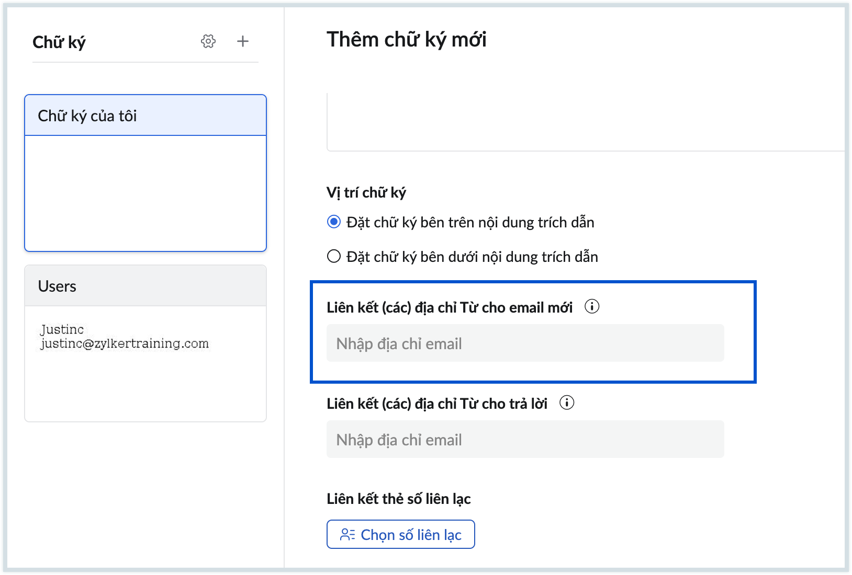This screenshot has height=575, width=852.
Task: Select "Đặt chữ ký bên trên" radio option
Action: pyautogui.click(x=334, y=222)
